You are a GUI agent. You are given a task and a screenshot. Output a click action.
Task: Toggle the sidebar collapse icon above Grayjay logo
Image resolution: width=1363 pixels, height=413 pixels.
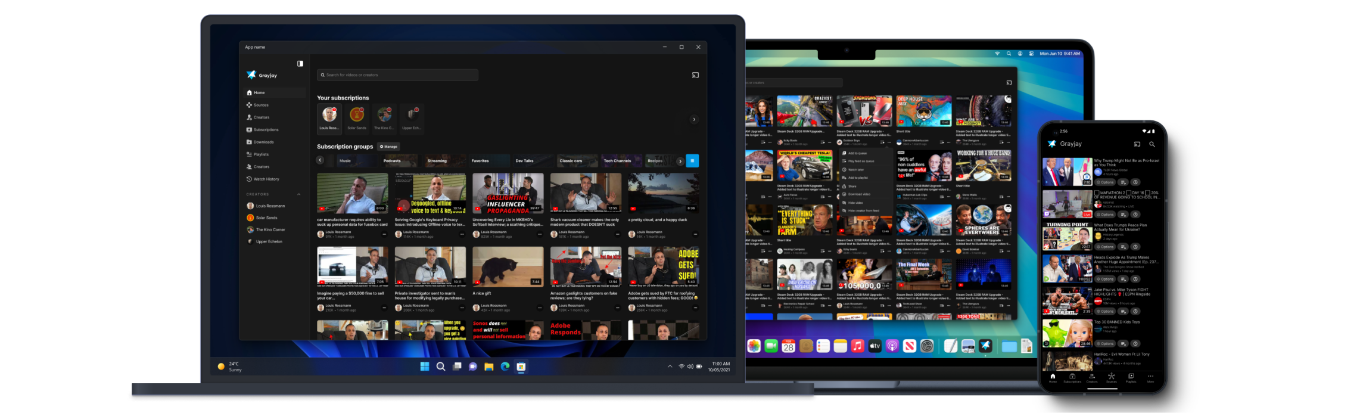point(300,64)
